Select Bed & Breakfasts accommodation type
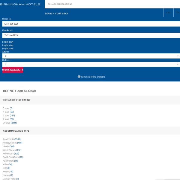The image size is (180, 180). tap(13, 157)
